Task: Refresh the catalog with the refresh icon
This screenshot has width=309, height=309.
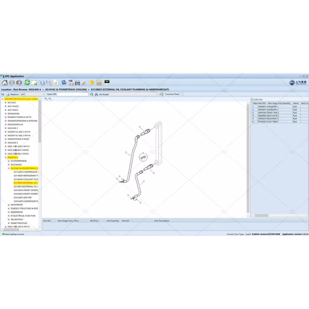Action: point(27,82)
